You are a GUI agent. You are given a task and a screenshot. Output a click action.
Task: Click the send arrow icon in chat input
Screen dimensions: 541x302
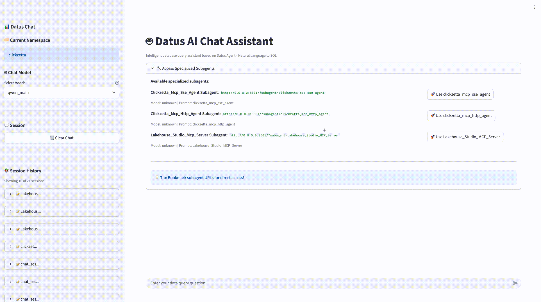515,283
